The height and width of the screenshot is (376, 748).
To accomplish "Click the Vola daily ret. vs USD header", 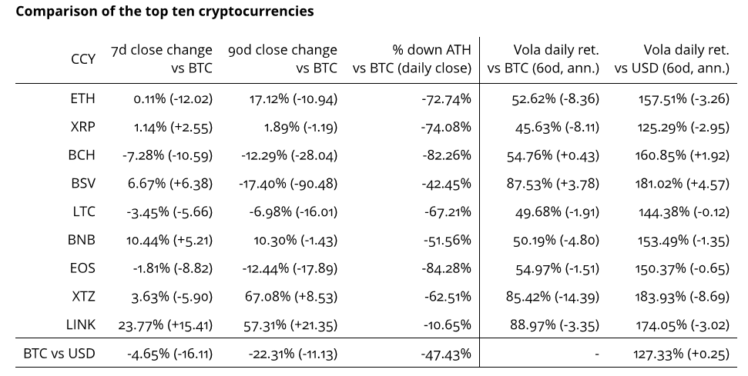I will click(672, 59).
